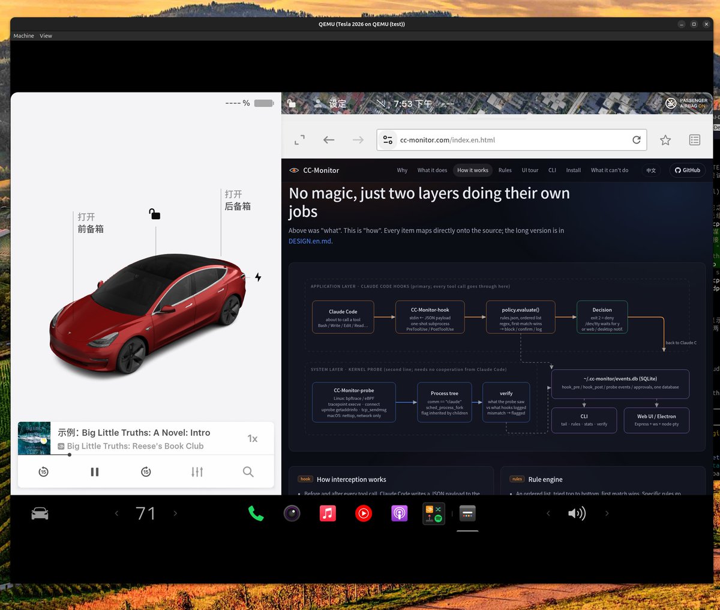Open the audio equalizer settings
The width and height of the screenshot is (720, 610).
pos(197,472)
